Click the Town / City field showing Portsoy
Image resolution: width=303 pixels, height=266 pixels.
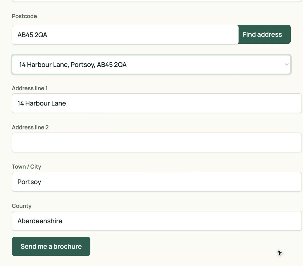coord(157,182)
